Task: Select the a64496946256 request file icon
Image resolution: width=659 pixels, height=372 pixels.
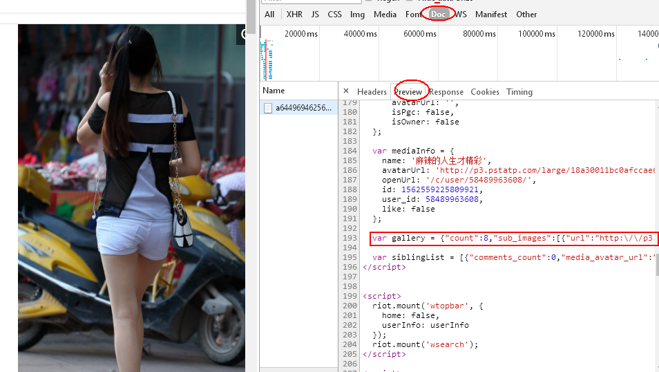Action: pyautogui.click(x=268, y=108)
